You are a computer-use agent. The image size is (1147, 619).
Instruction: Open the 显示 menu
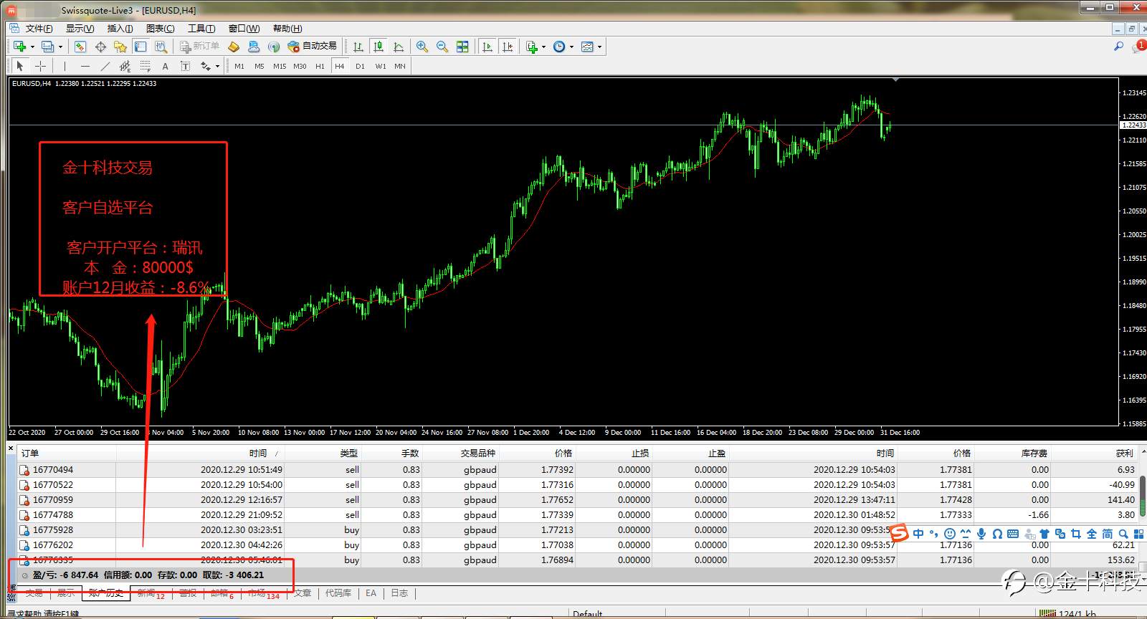pyautogui.click(x=80, y=29)
